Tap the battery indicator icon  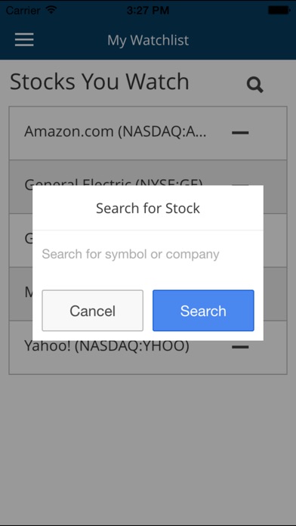click(279, 11)
